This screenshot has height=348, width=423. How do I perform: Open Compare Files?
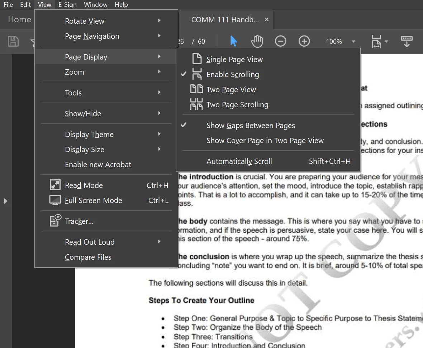(106, 257)
